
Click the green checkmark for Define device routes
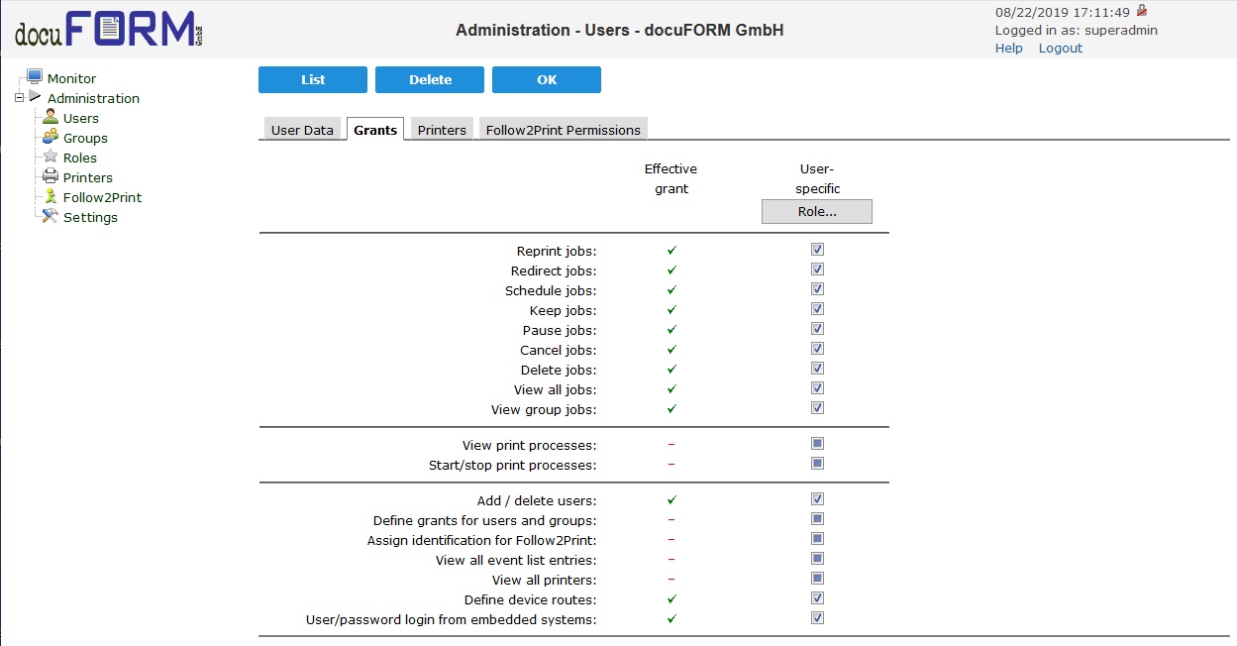coord(671,598)
